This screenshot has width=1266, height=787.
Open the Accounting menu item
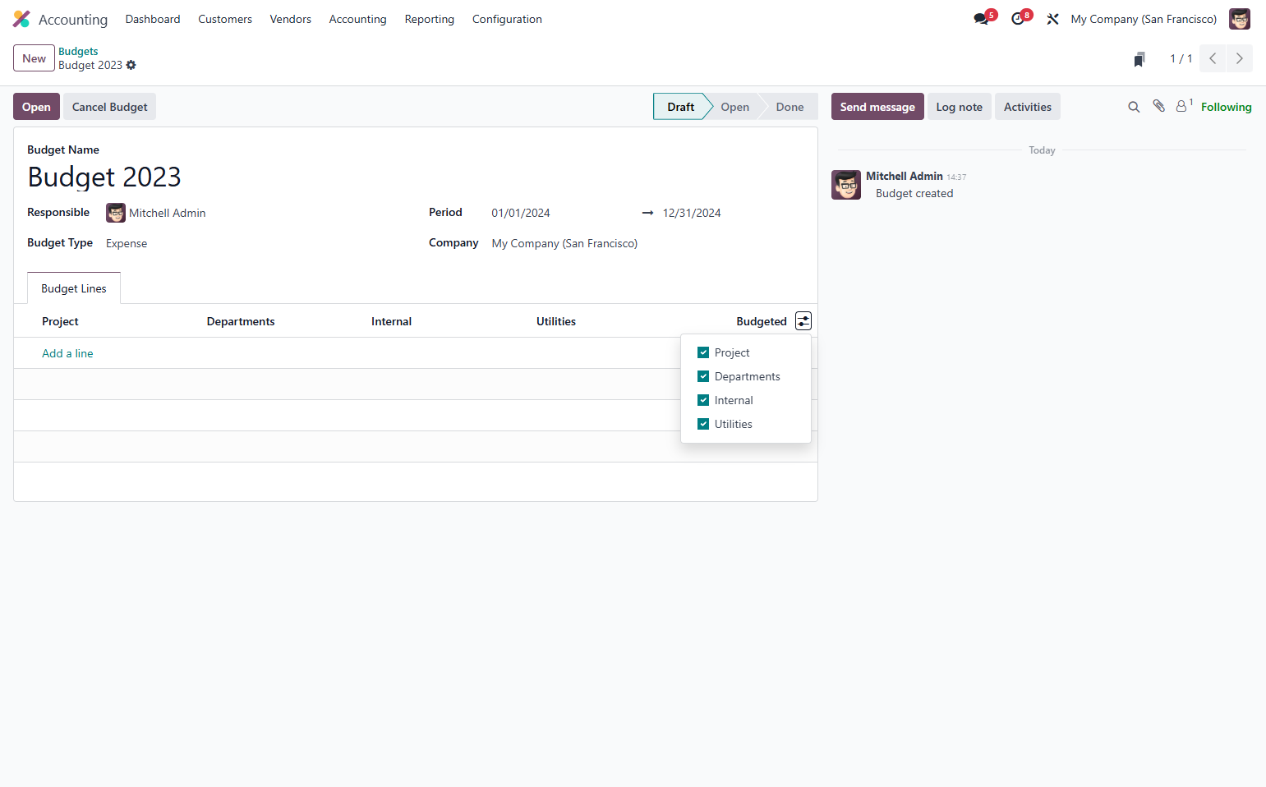[x=357, y=19]
